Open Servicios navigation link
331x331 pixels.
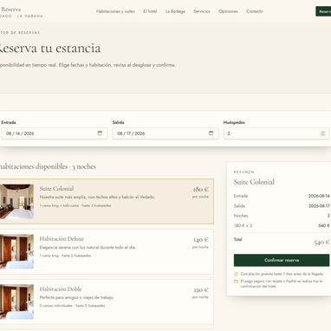coord(202,11)
